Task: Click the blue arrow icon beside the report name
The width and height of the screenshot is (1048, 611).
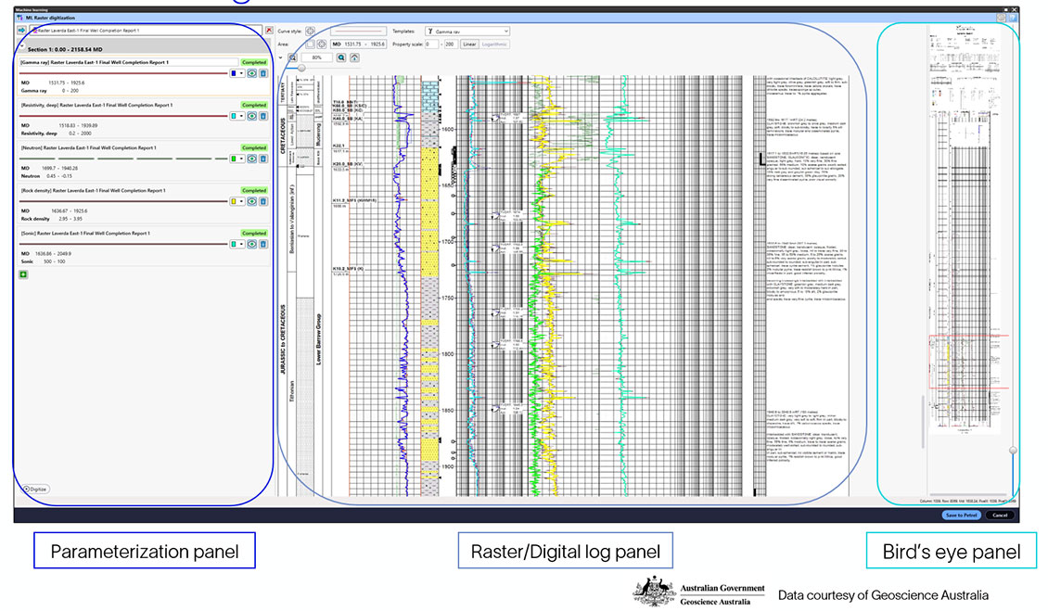Action: pos(22,31)
